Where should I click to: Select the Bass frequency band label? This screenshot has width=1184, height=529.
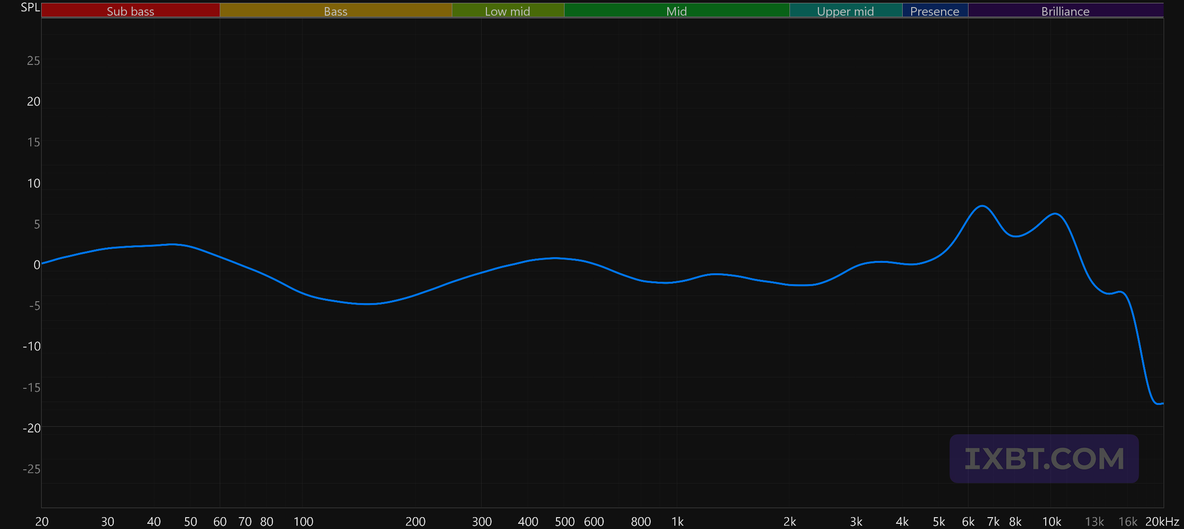335,11
